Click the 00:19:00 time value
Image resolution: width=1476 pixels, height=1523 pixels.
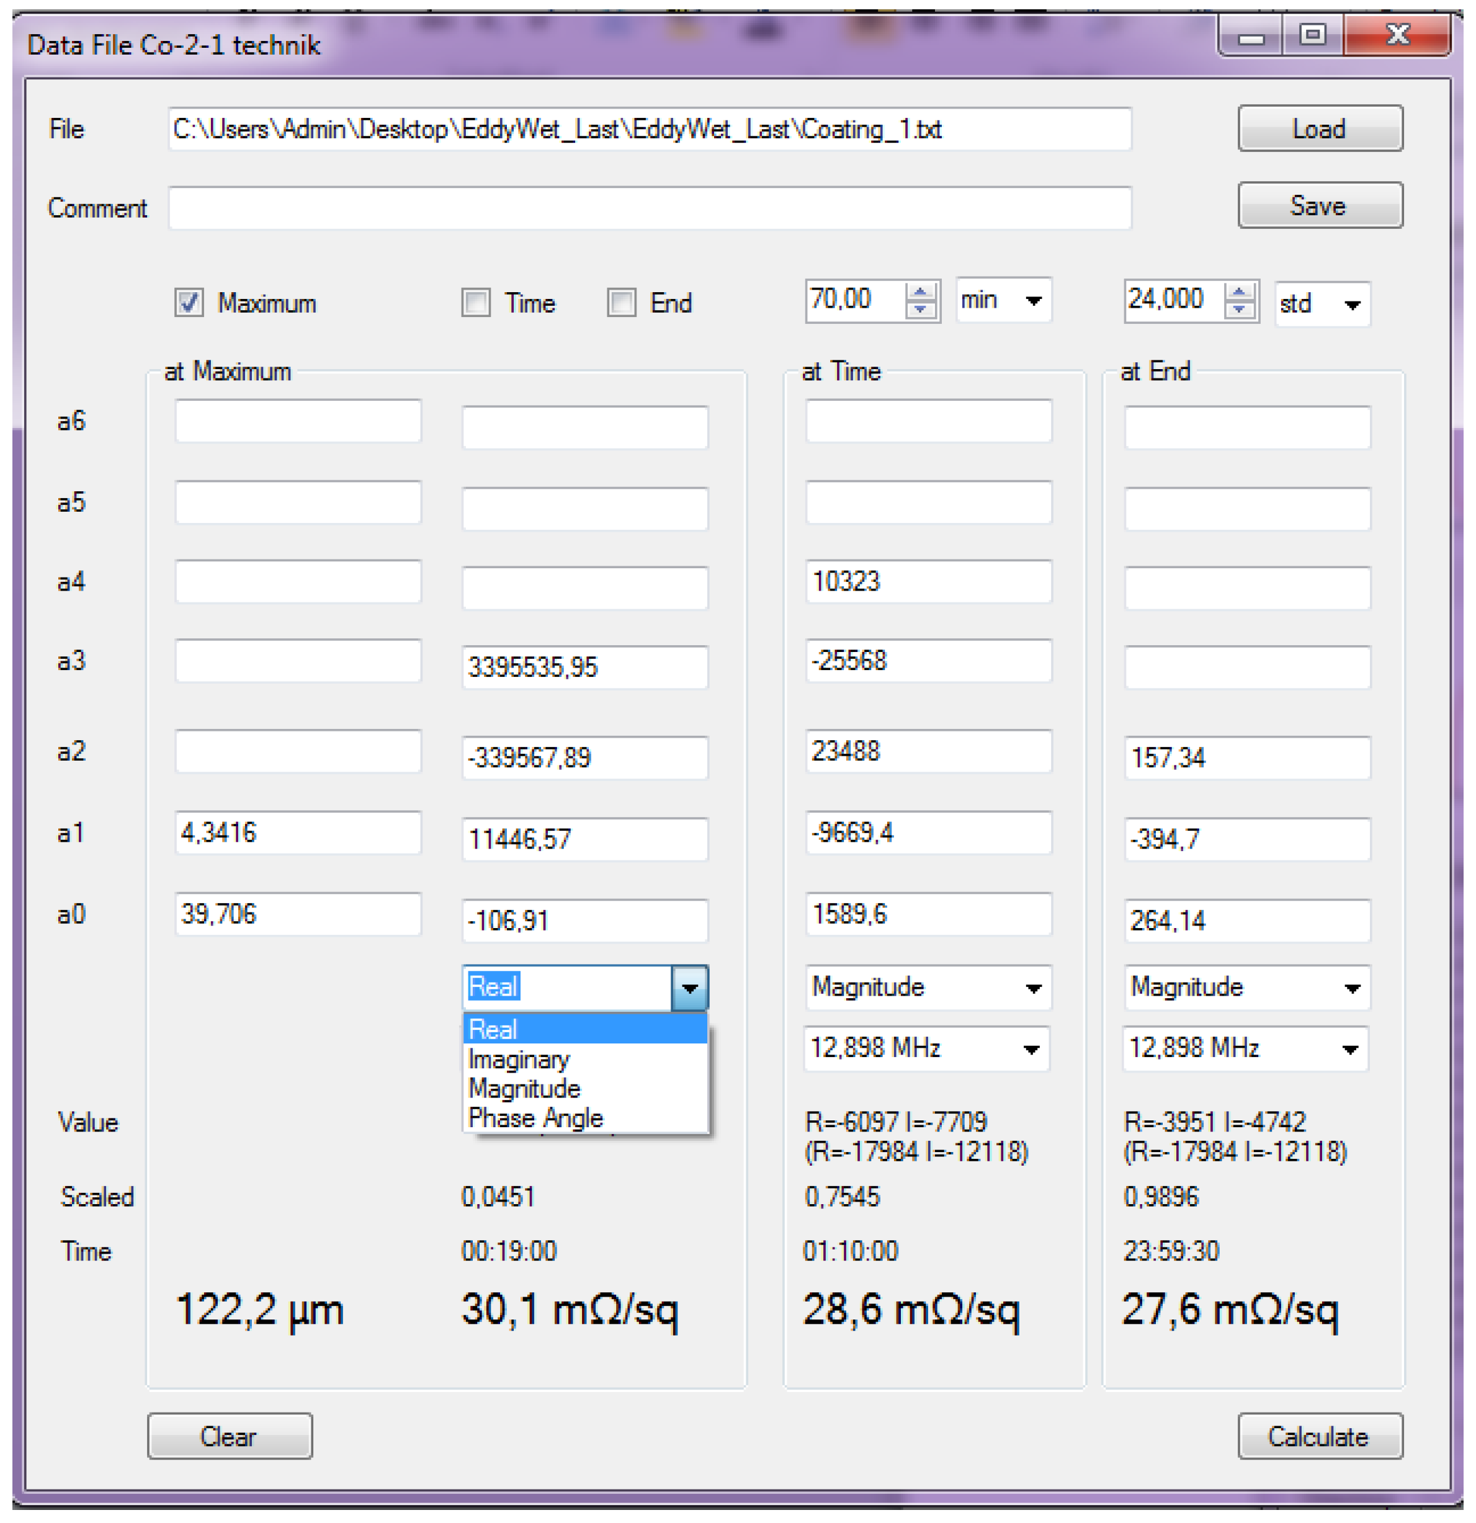click(509, 1251)
